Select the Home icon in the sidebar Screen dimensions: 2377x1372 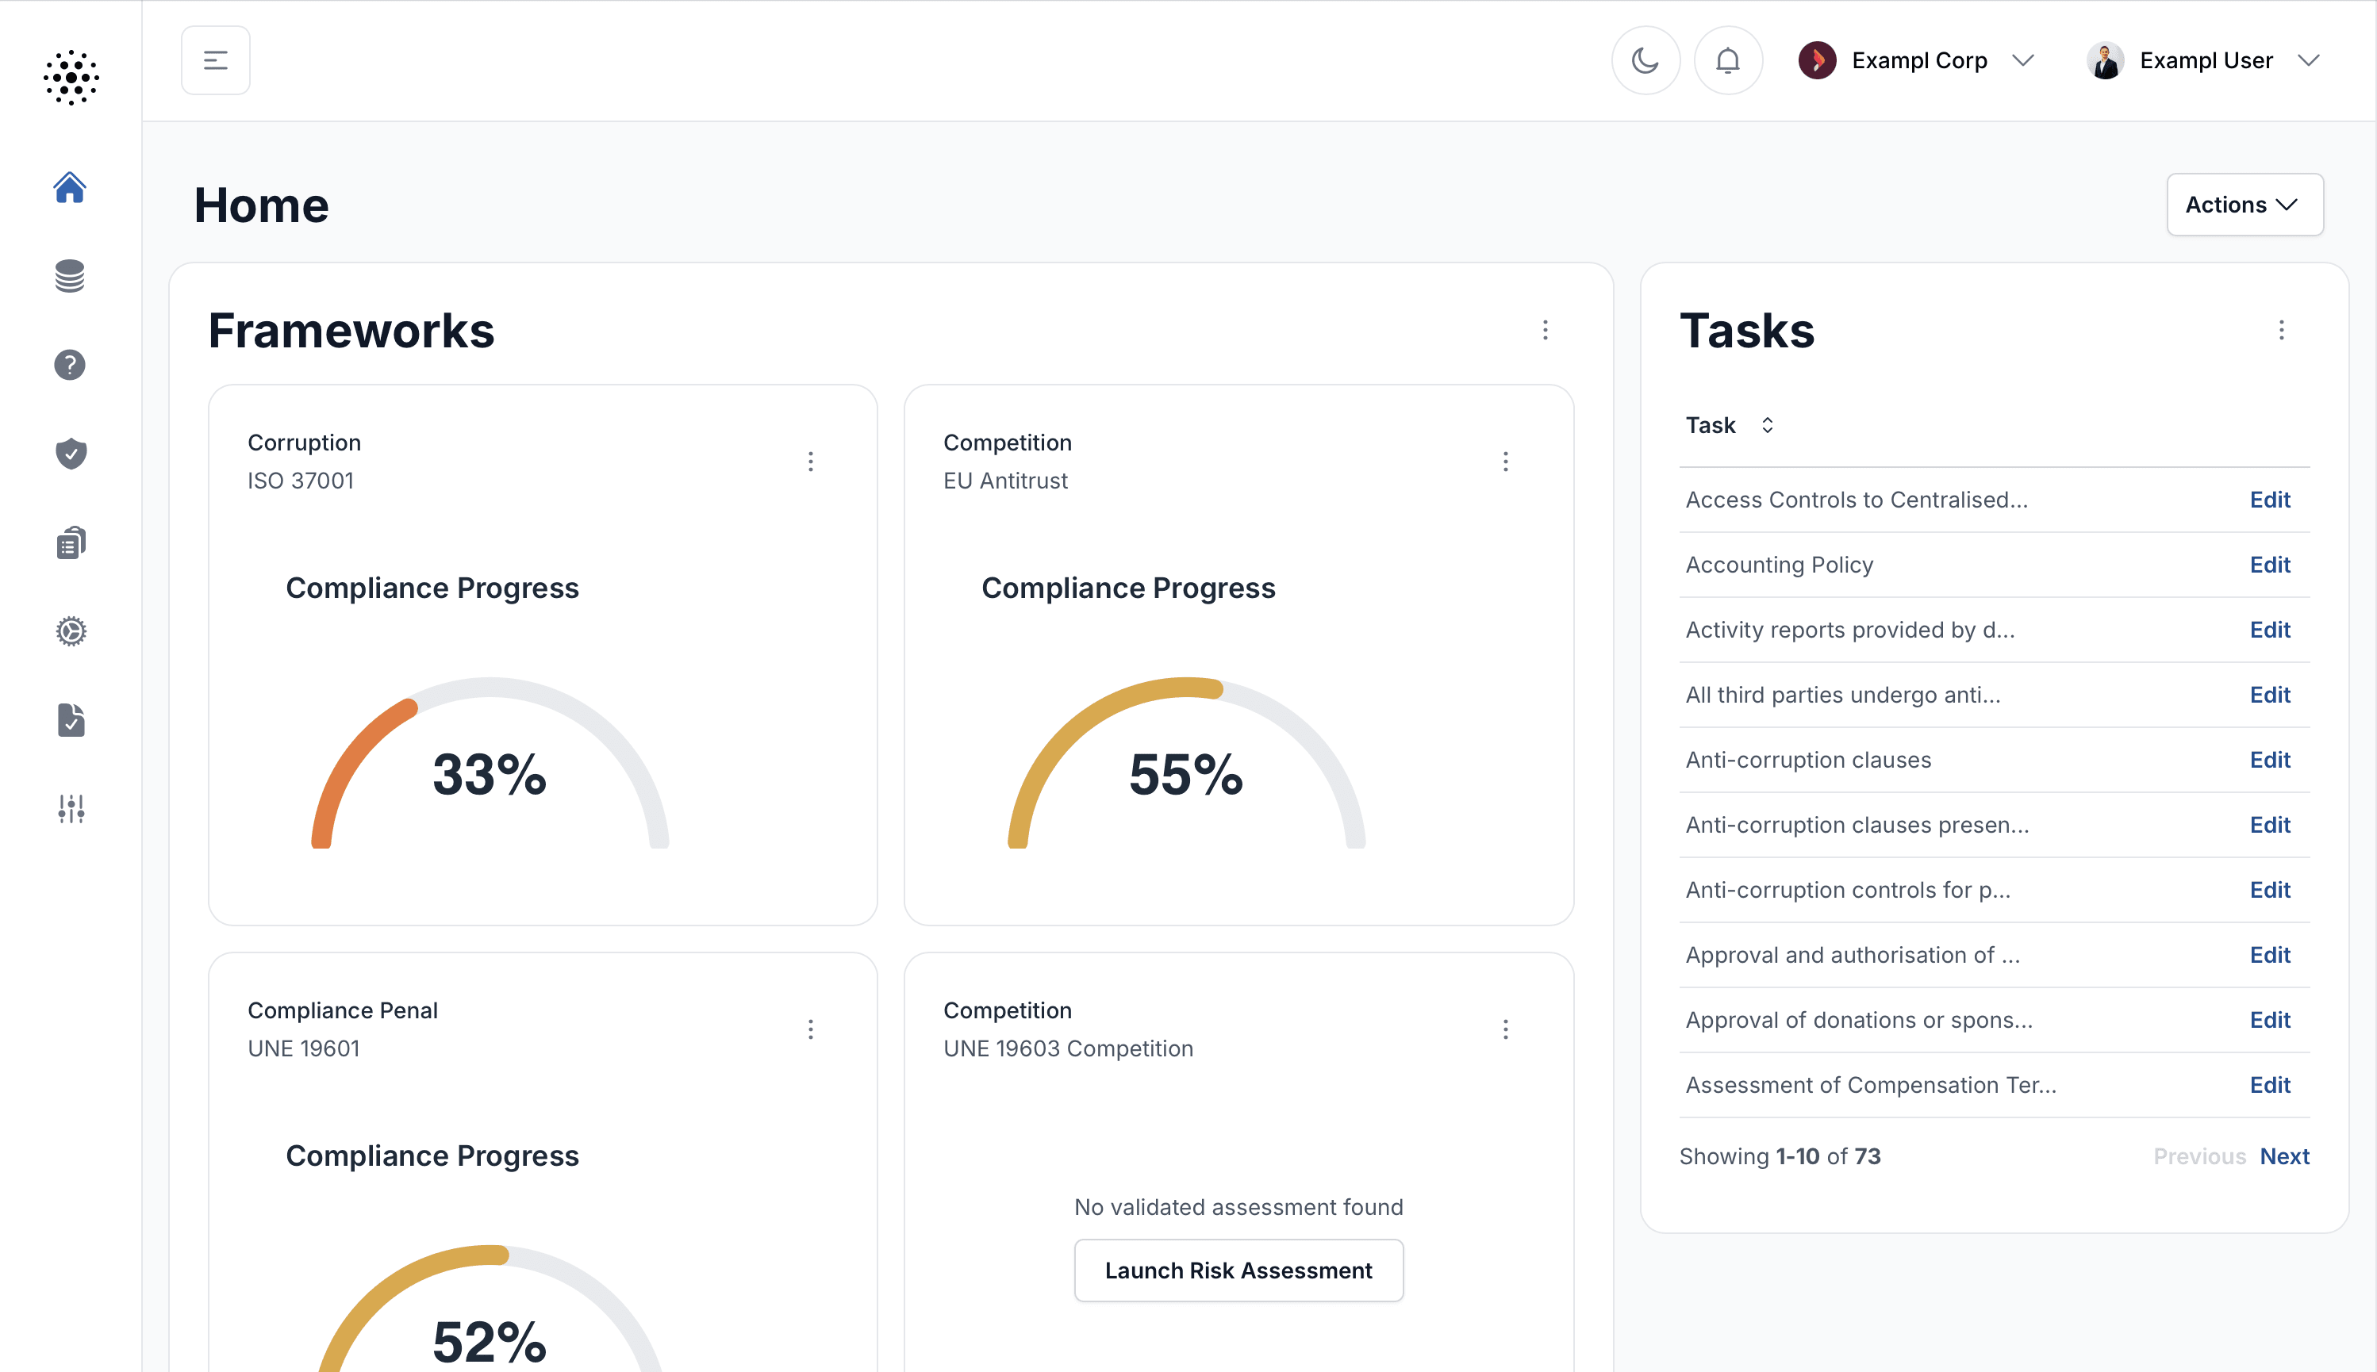(x=71, y=189)
